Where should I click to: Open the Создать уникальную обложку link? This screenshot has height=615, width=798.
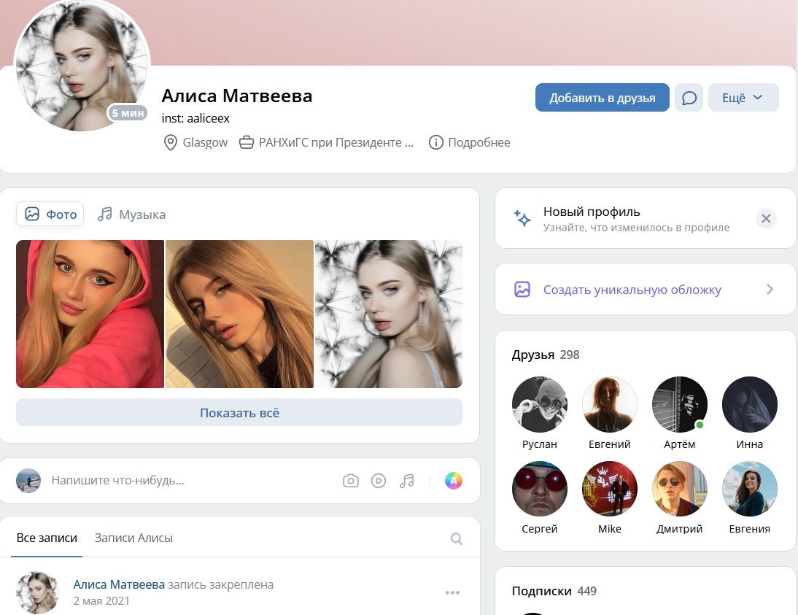(632, 290)
